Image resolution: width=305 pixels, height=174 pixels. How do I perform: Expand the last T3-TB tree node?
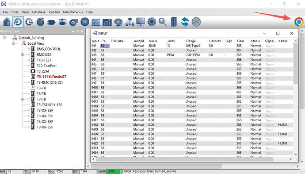pyautogui.click(x=23, y=99)
